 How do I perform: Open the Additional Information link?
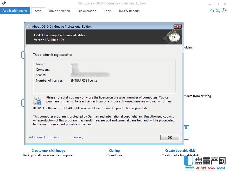[x=44, y=137]
